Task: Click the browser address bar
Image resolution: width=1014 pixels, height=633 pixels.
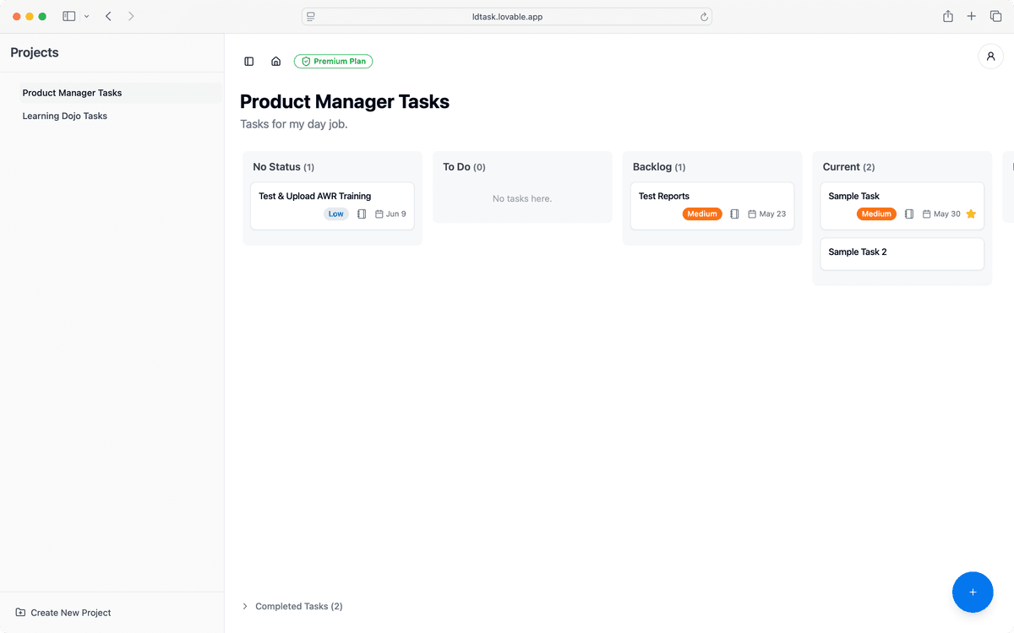Action: pos(507,16)
